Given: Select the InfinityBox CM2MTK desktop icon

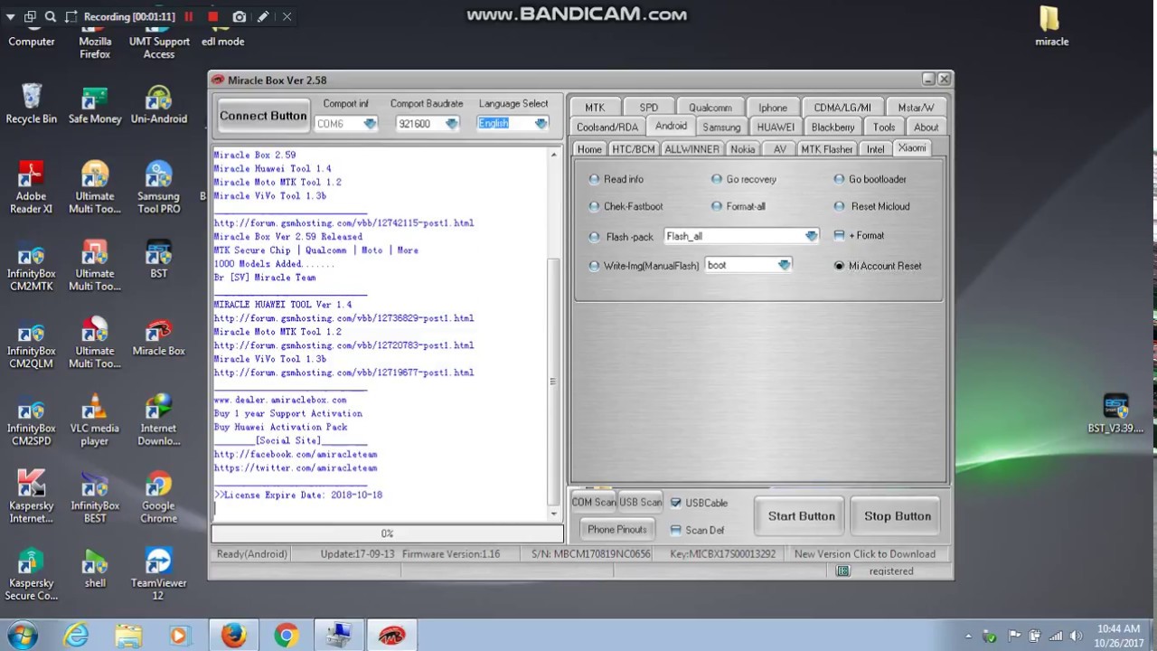Looking at the screenshot, I should [32, 265].
